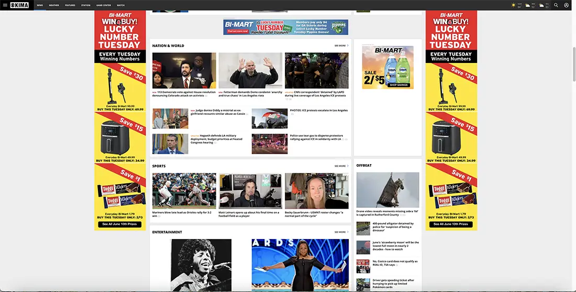The image size is (576, 292).
Task: Open the Entertainment section heading
Action: 167,232
